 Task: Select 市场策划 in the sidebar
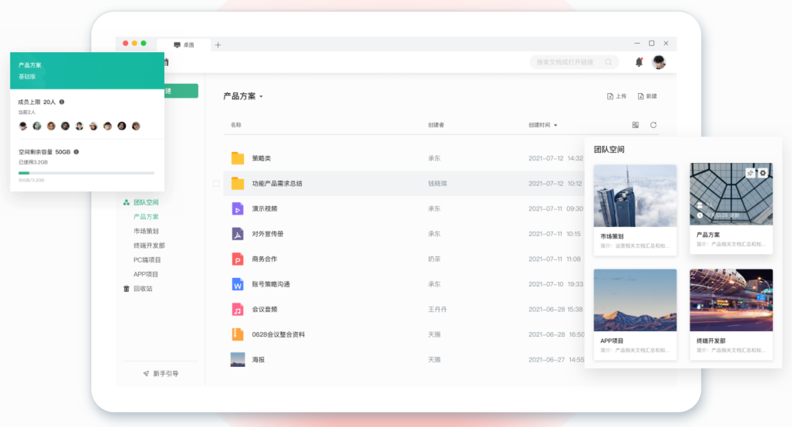point(146,231)
